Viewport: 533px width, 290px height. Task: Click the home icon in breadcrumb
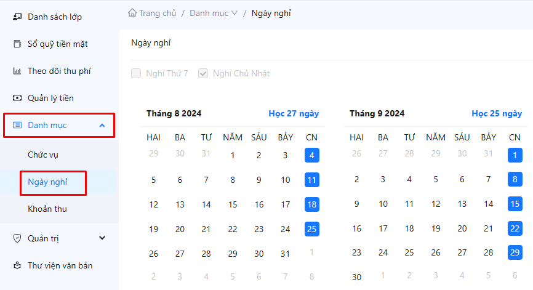click(x=132, y=13)
